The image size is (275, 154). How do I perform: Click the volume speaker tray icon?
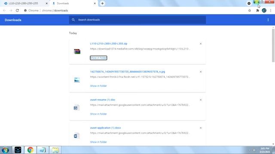(254, 150)
